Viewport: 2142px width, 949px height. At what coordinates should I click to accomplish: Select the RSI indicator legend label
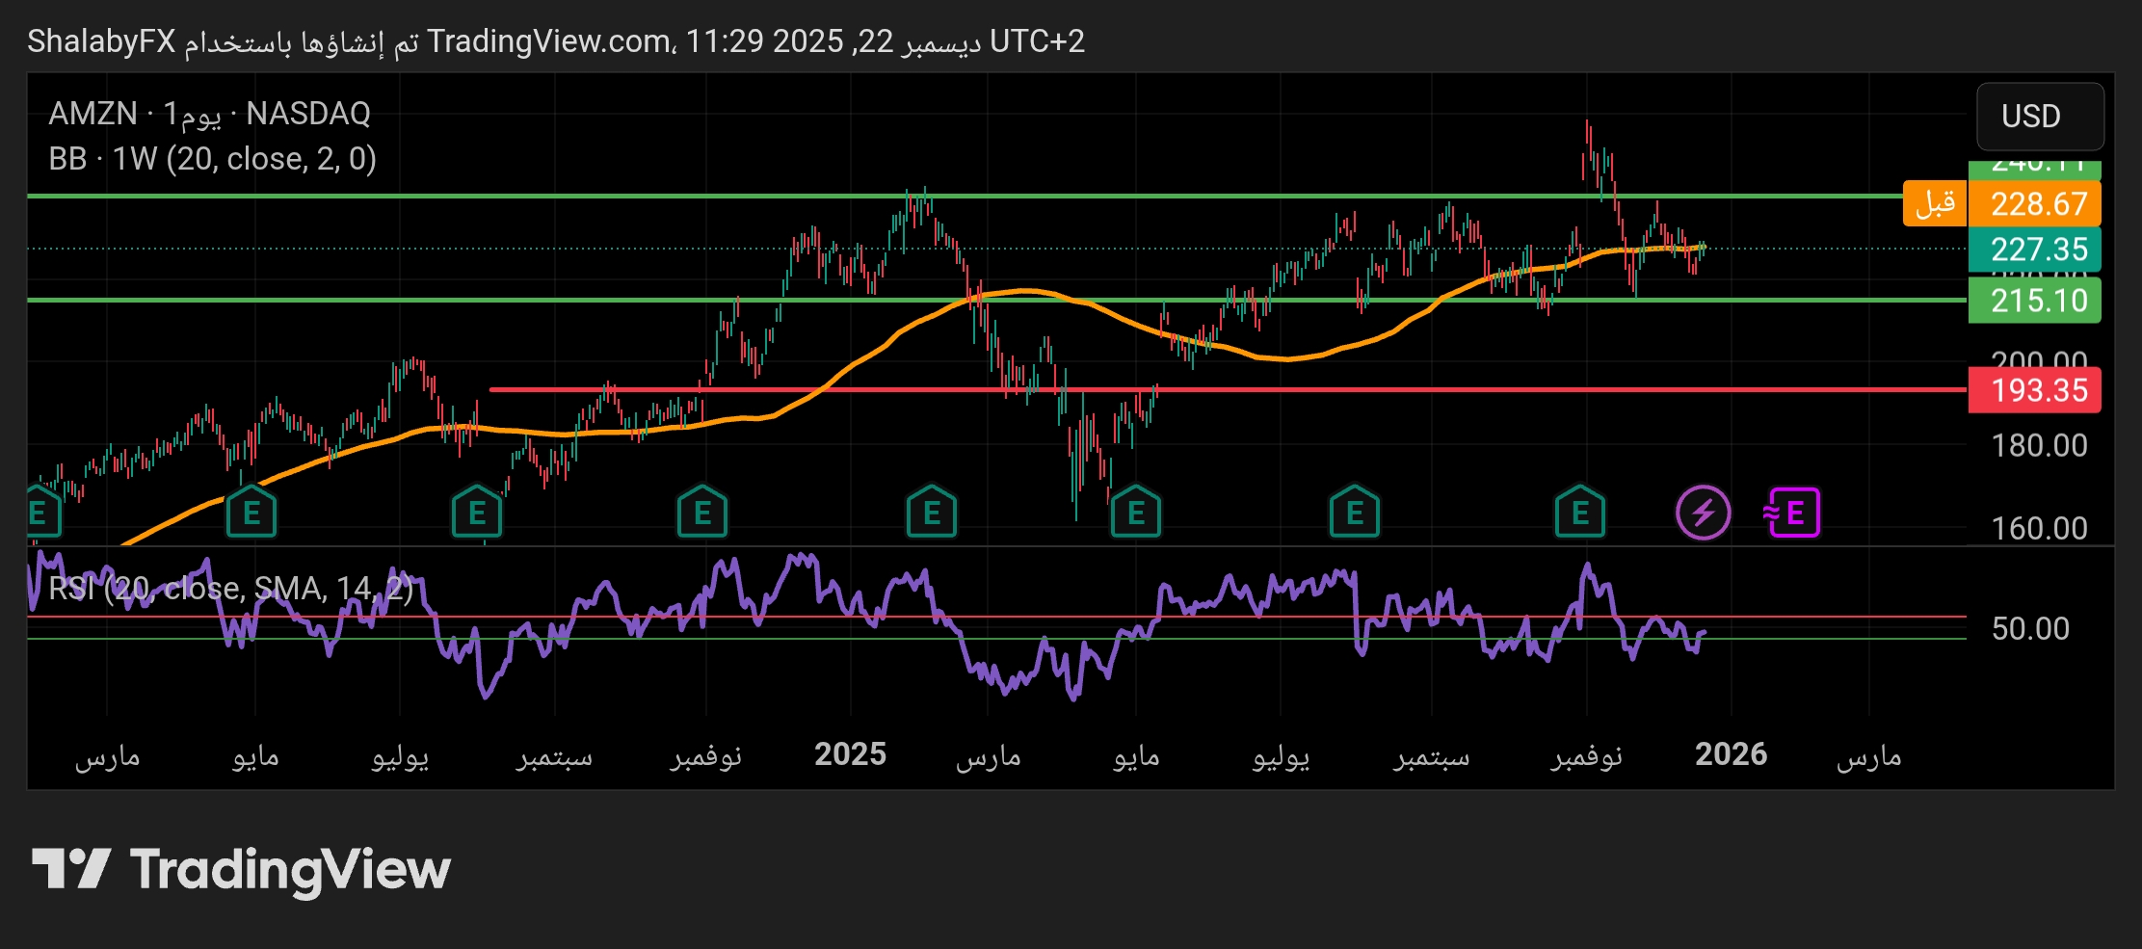[x=229, y=589]
